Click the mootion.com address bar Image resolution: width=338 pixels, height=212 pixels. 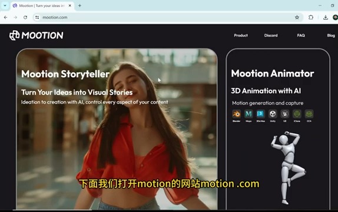point(164,17)
